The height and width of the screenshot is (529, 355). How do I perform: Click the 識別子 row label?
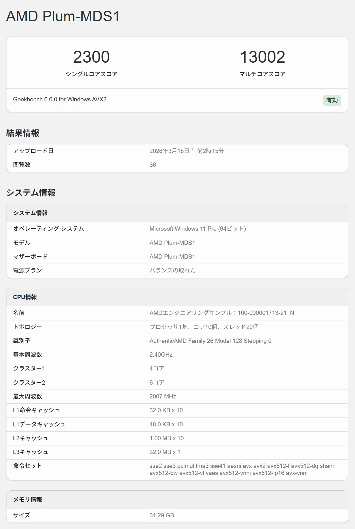21,341
